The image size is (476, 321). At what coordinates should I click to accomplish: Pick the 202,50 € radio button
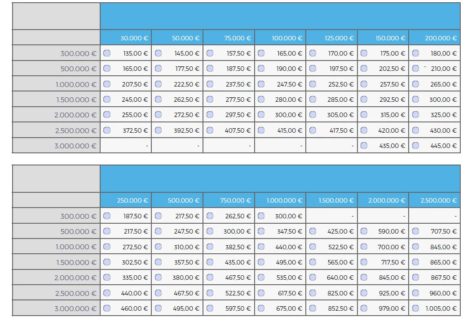click(364, 69)
